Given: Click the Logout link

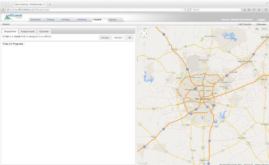Looking at the screenshot, I should (x=261, y=20).
